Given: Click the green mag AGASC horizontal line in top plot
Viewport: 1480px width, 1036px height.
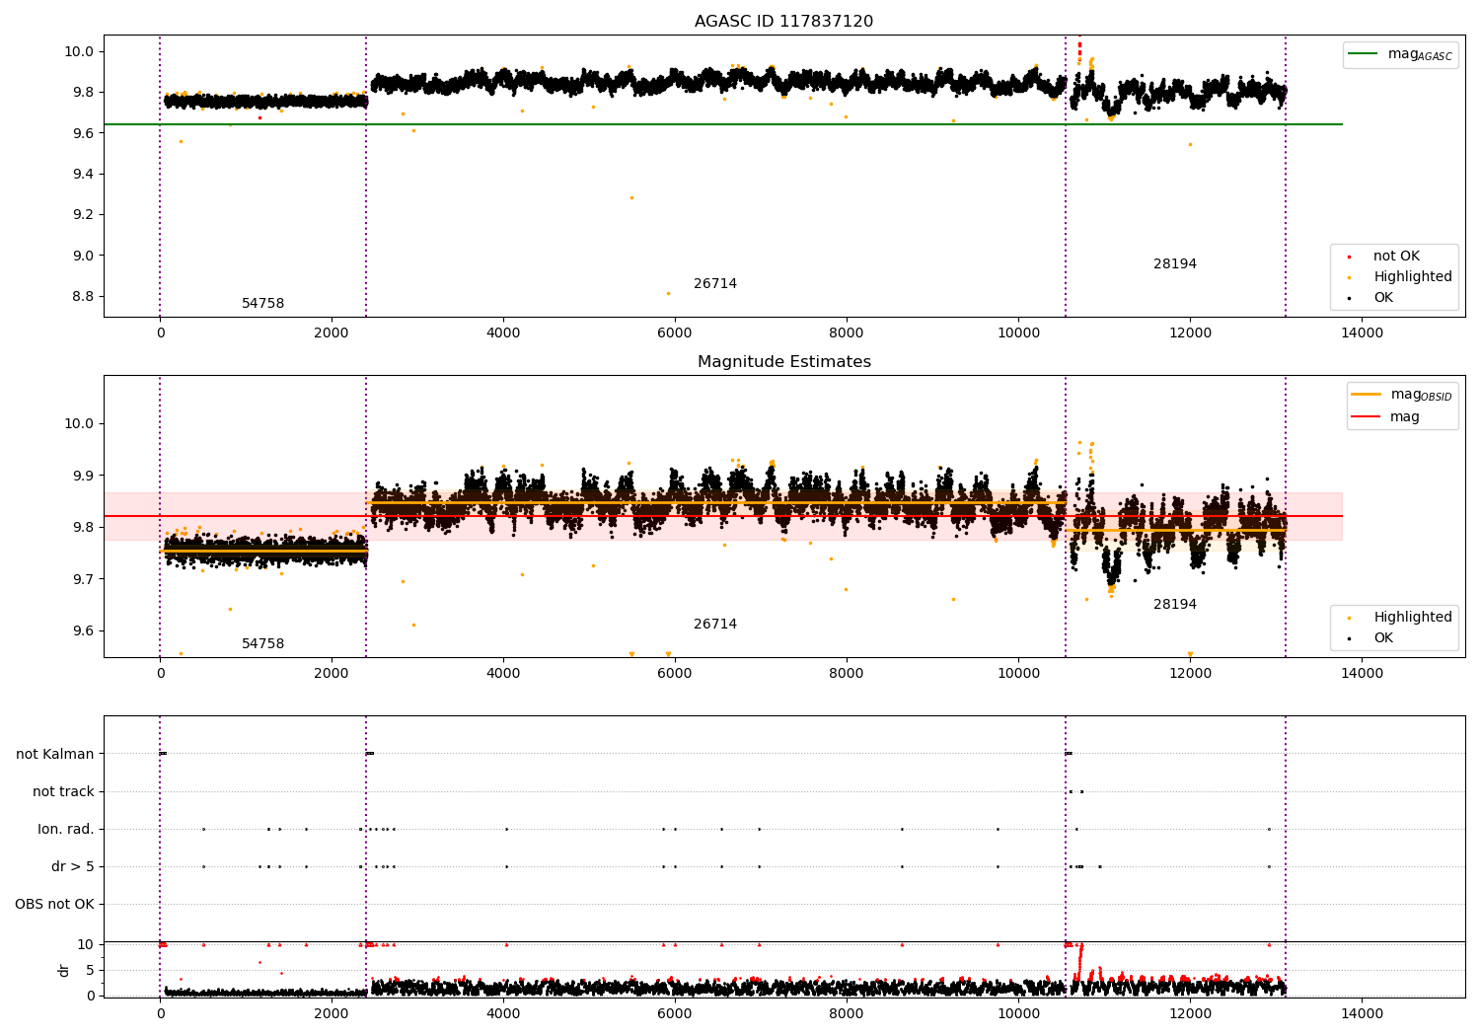Looking at the screenshot, I should (722, 124).
